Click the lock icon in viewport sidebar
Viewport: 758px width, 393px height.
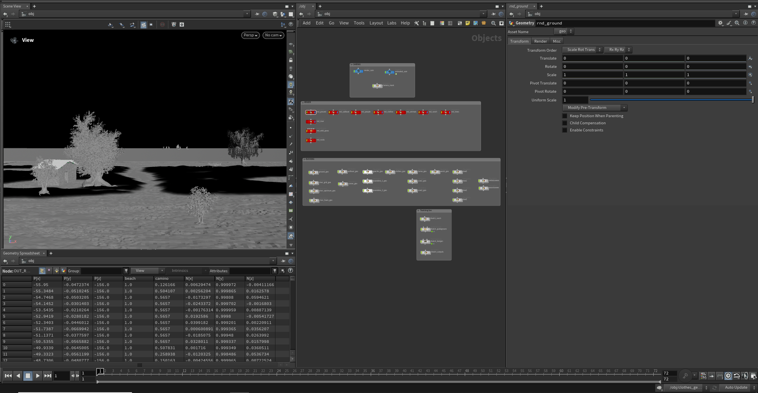coord(291,60)
